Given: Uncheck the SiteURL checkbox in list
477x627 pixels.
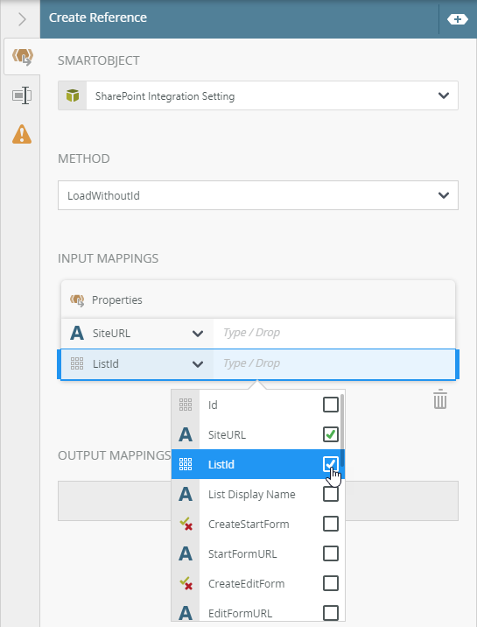Looking at the screenshot, I should tap(330, 434).
